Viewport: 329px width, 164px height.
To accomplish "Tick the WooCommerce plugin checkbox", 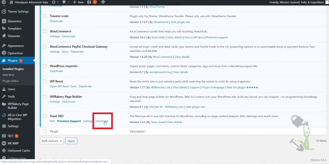I will [x=45, y=31].
